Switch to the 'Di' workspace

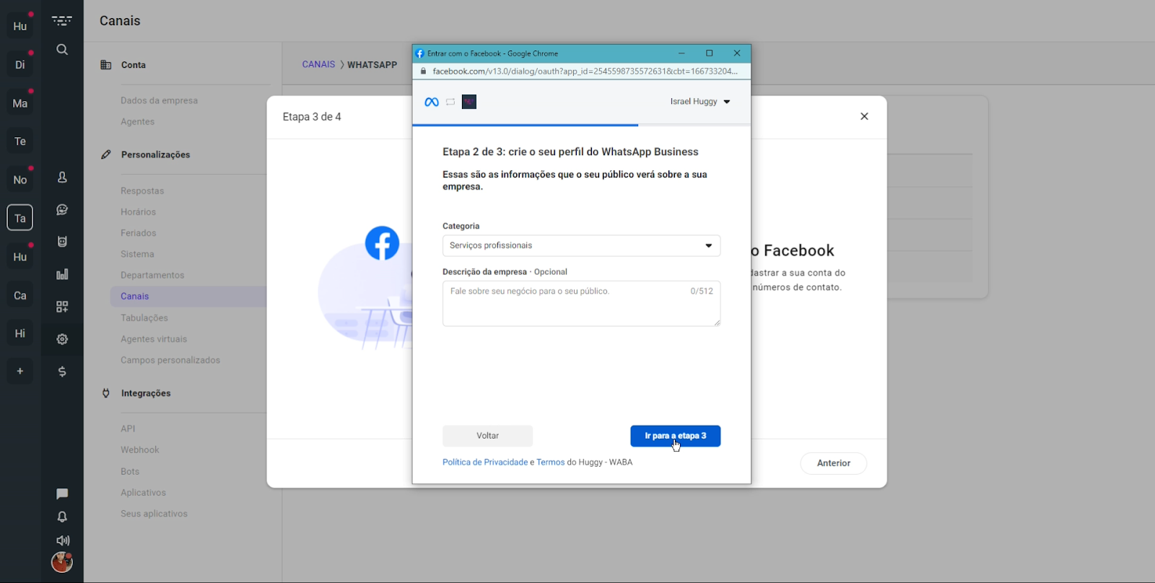tap(20, 65)
